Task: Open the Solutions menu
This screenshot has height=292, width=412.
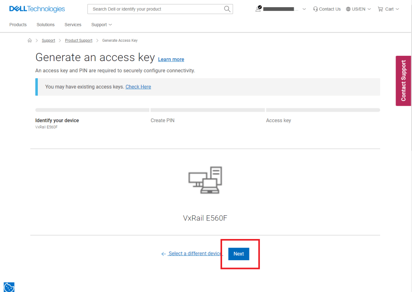Action: (45, 25)
